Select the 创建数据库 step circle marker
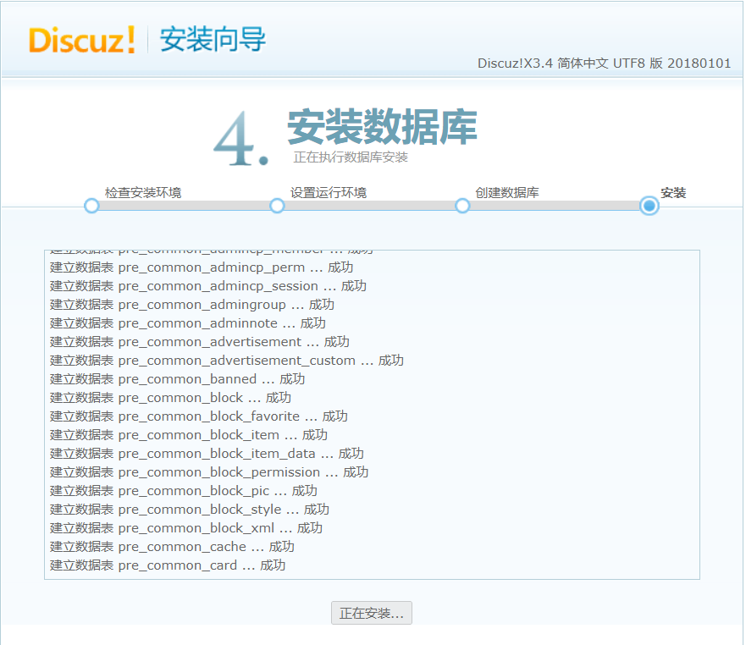 [x=462, y=206]
